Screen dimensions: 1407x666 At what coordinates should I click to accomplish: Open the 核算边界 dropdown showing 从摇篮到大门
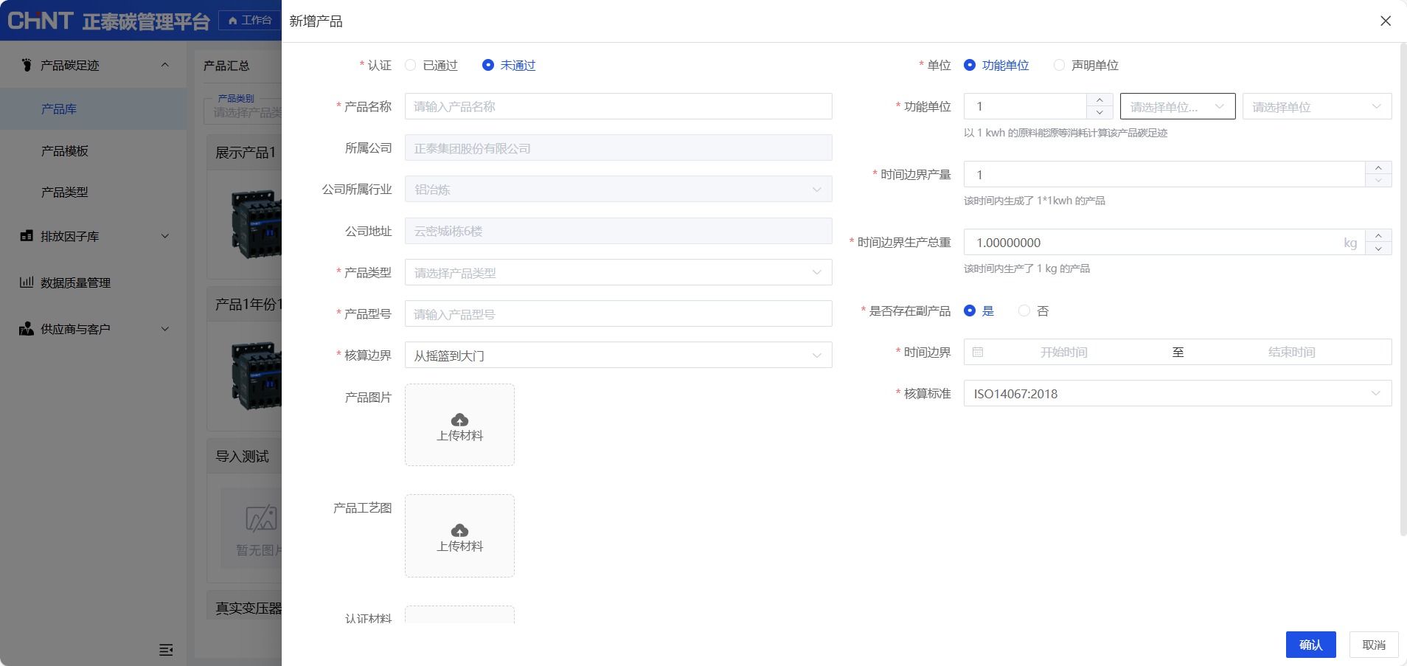[x=618, y=355]
